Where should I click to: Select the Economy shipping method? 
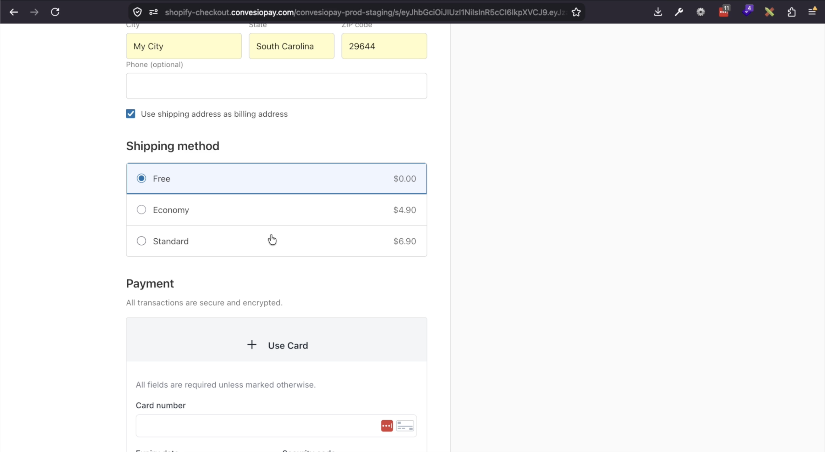tap(276, 210)
